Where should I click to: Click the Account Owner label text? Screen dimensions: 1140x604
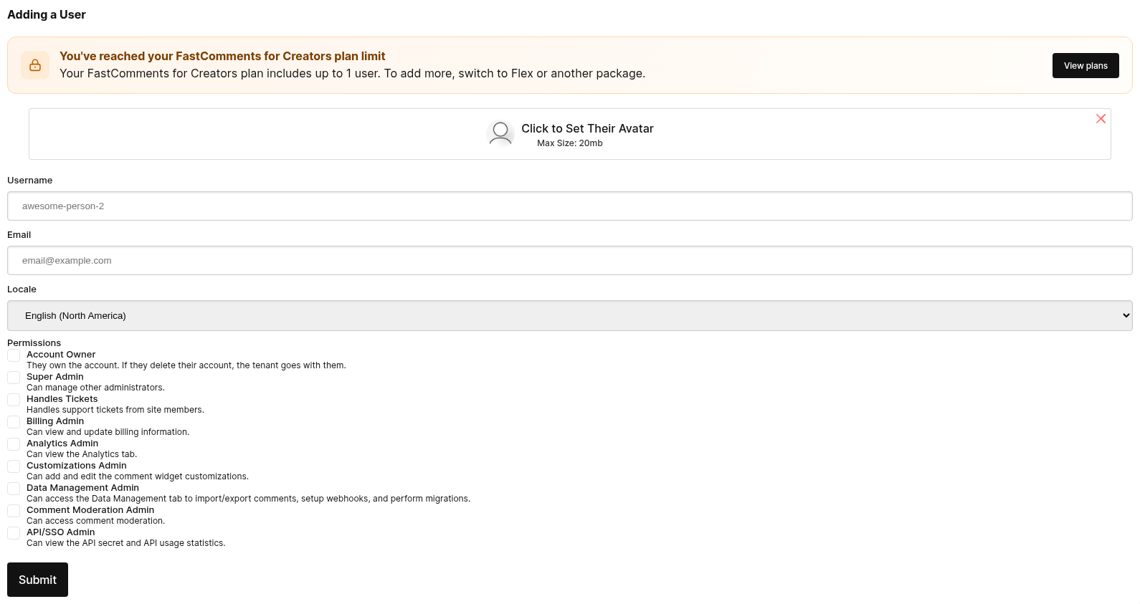(x=61, y=355)
